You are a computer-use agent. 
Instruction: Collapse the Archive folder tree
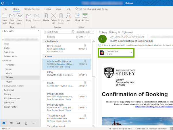click(x=3, y=61)
